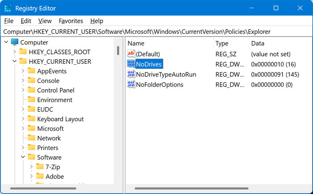
Task: Click the Printers folder icon
Action: click(31, 147)
